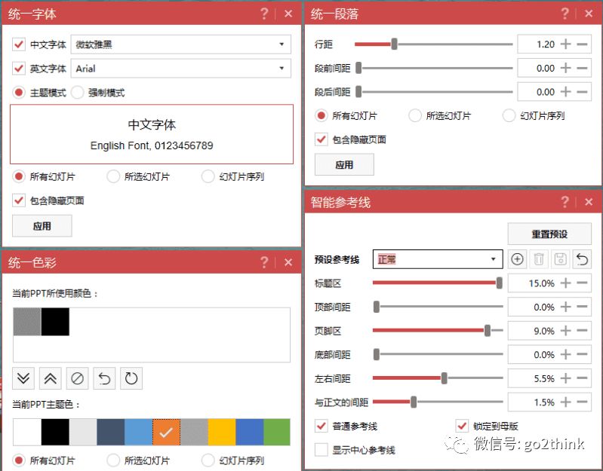603x471 pixels.
Task: Toggle the 英文字体 checkbox
Action: click(18, 69)
